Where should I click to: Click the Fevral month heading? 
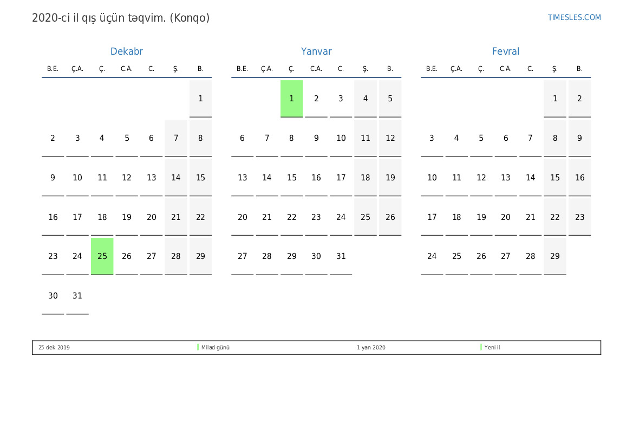[x=505, y=51]
